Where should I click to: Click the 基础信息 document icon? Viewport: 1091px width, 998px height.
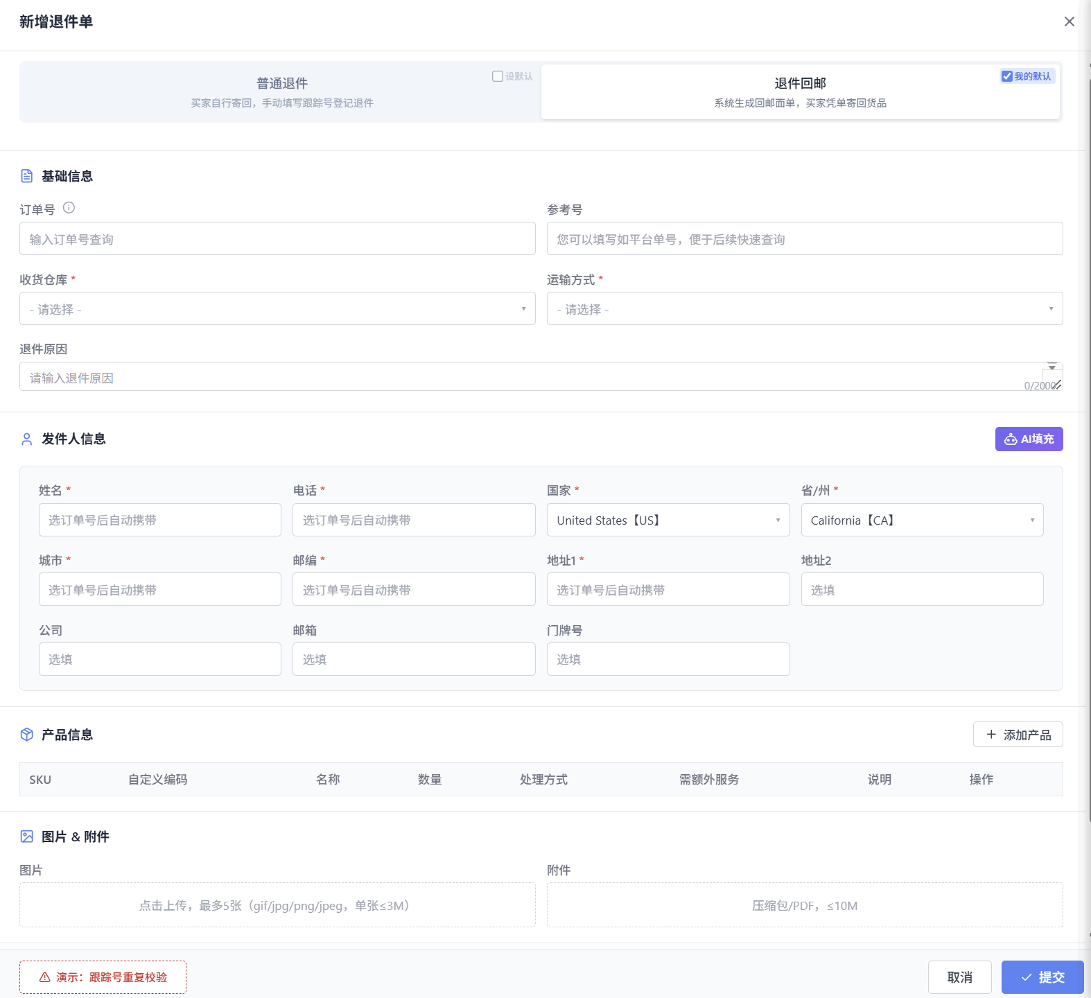(x=27, y=176)
